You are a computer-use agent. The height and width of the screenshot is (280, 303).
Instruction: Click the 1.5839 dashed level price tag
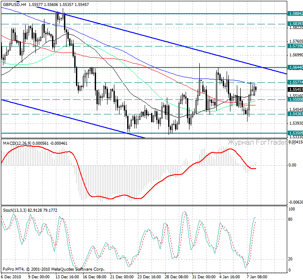[295, 24]
